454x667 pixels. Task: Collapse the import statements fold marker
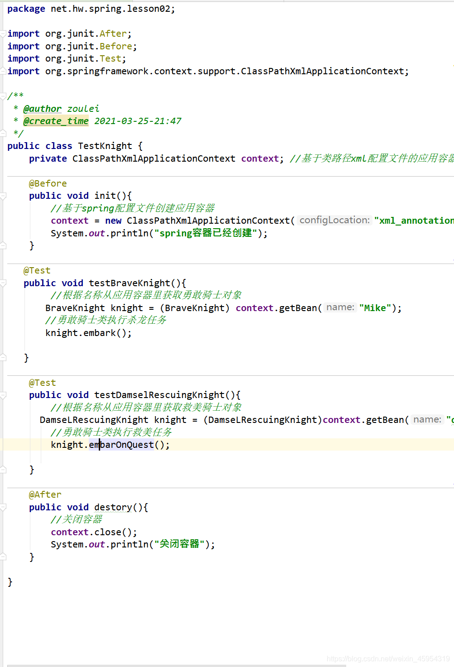[x=3, y=34]
